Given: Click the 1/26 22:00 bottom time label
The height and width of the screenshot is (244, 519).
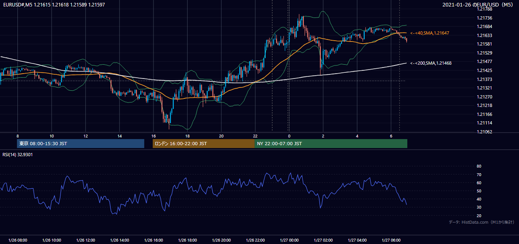Looking at the screenshot, I should coord(255,240).
